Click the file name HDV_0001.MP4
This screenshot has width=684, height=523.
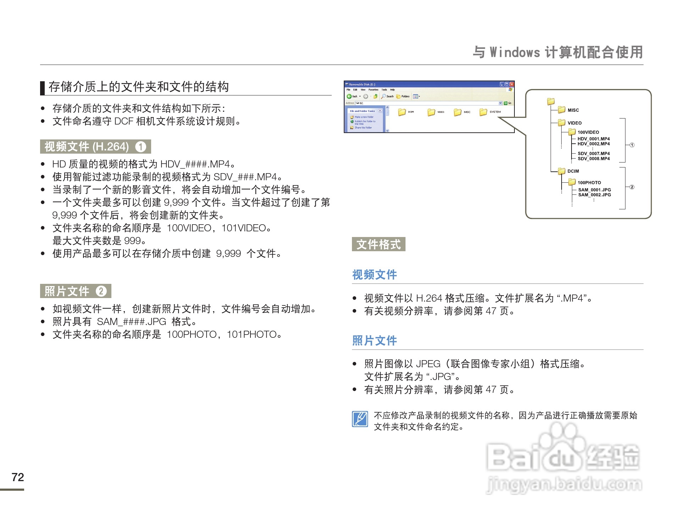pyautogui.click(x=594, y=139)
